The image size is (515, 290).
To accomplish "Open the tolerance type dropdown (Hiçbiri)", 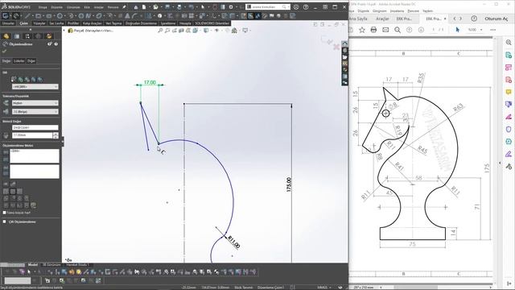I will [x=35, y=103].
